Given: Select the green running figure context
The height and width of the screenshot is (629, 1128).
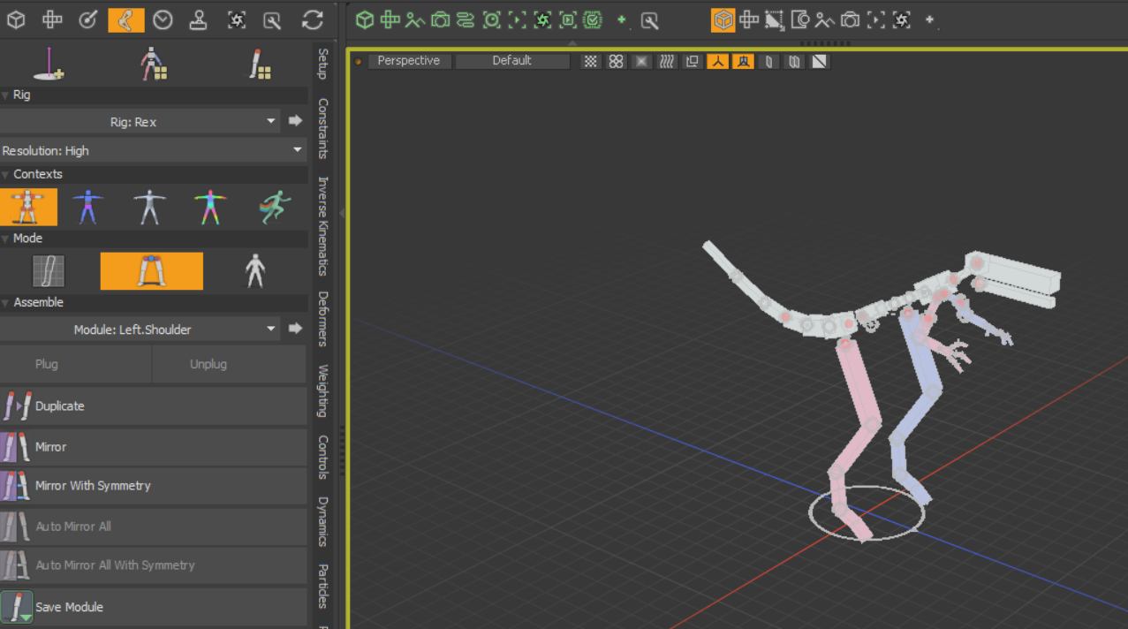Looking at the screenshot, I should click(275, 208).
